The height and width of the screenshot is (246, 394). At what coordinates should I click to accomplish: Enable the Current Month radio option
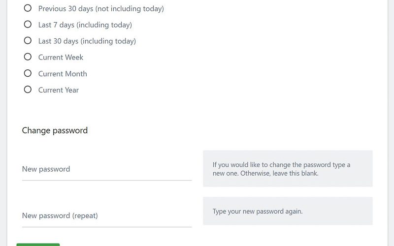28,73
